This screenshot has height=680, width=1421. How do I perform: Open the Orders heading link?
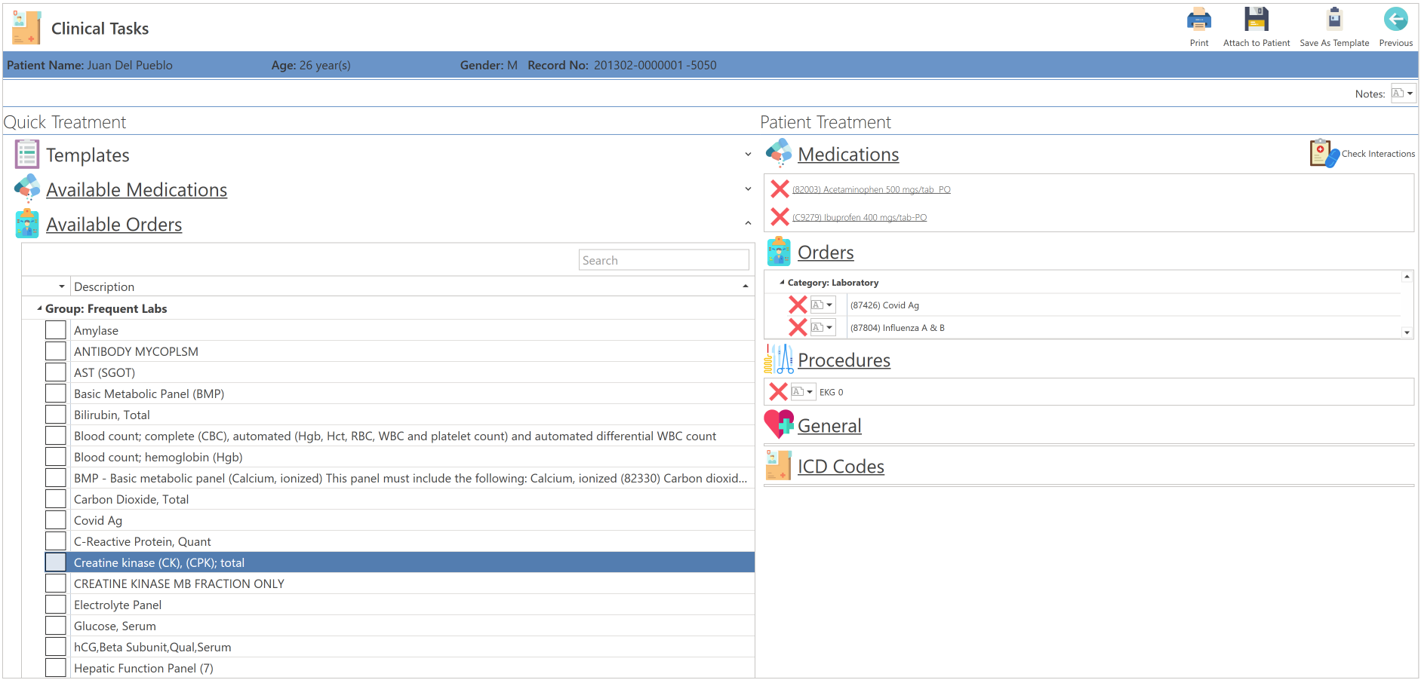pos(826,252)
